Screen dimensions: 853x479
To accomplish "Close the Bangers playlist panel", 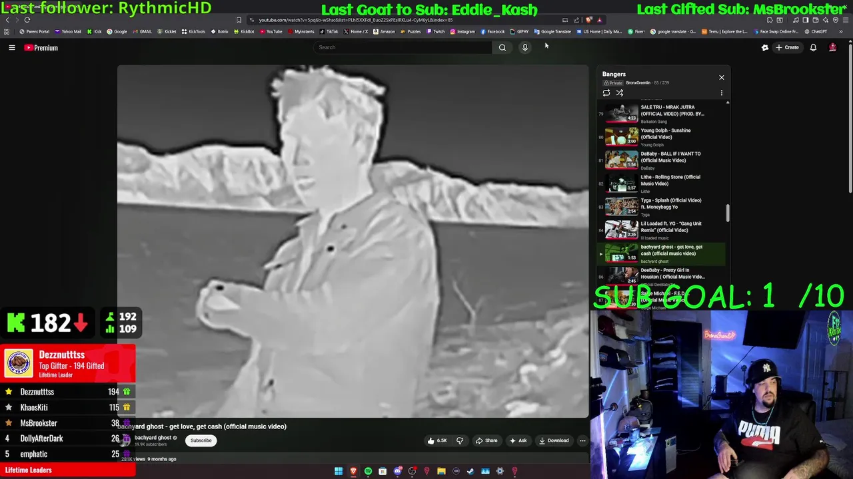I will 721,78.
